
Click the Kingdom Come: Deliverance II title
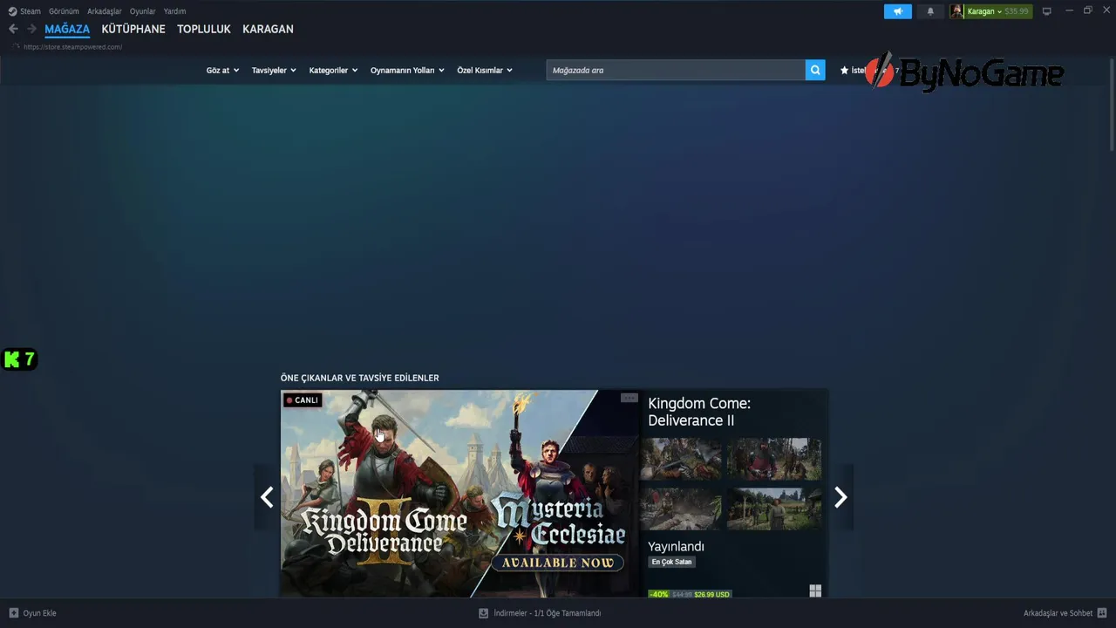[x=699, y=412]
